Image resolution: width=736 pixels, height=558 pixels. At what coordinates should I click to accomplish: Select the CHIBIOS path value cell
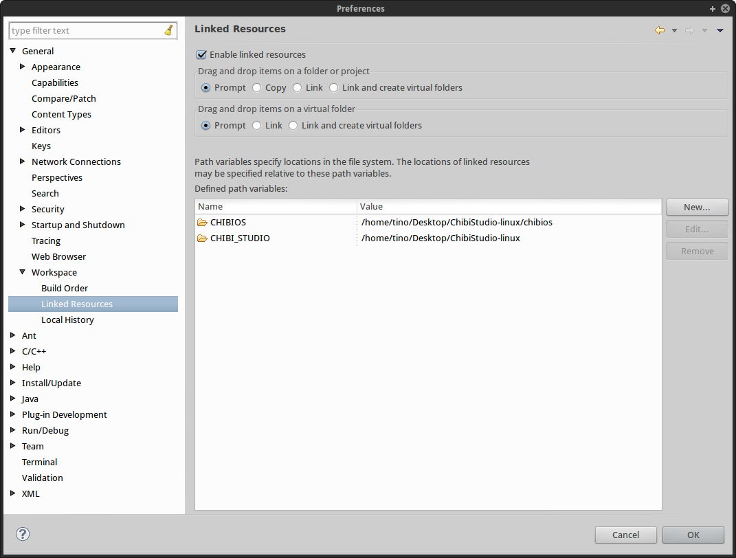457,222
